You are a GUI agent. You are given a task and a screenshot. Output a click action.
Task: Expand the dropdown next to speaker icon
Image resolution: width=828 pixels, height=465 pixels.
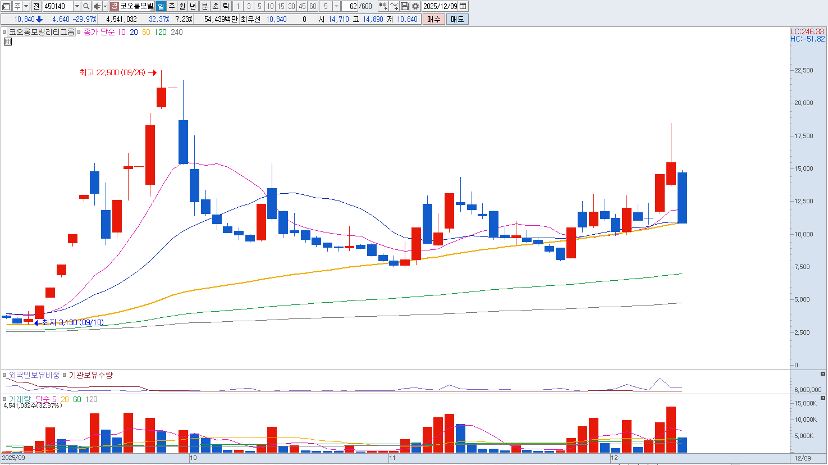click(105, 6)
